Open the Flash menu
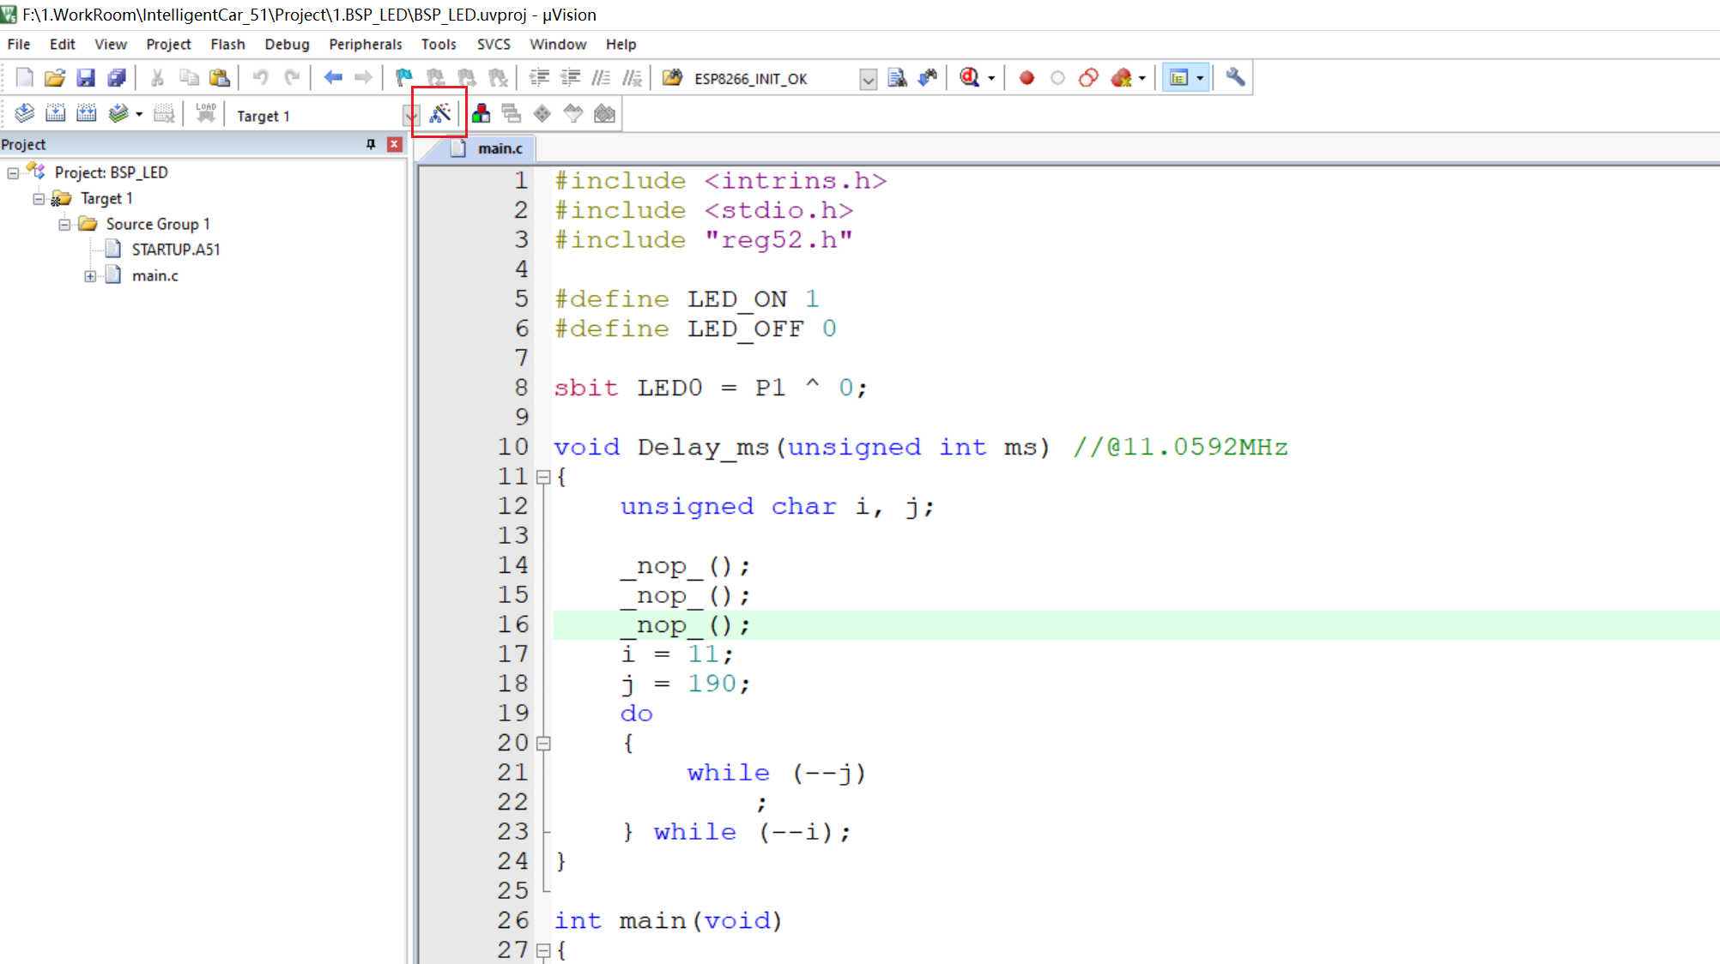Viewport: 1720px width, 964px height. pos(227,45)
